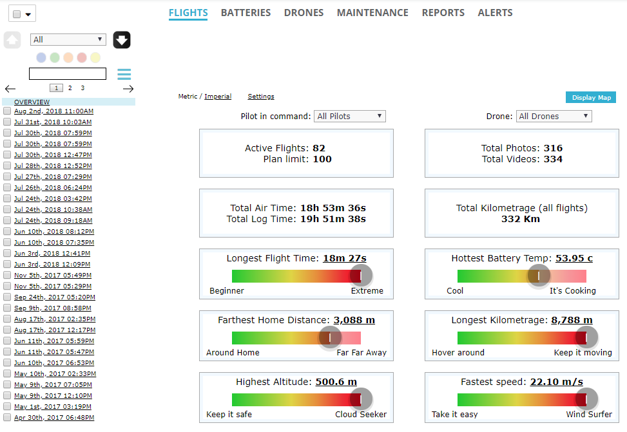Check the Jun 3rd, 2018 12:41PM flight checkbox
The height and width of the screenshot is (432, 627).
(x=7, y=253)
